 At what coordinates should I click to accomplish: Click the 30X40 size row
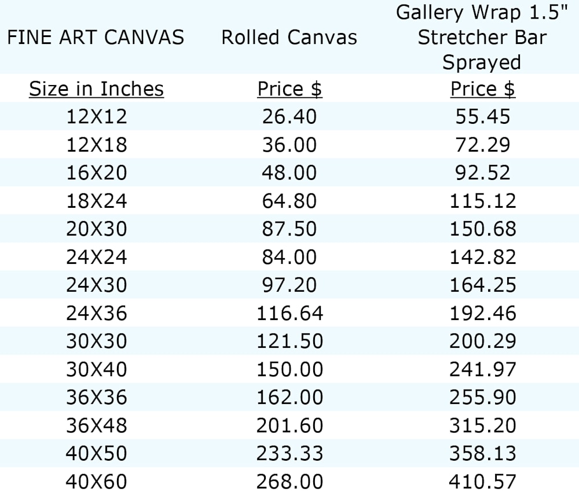[x=96, y=369]
